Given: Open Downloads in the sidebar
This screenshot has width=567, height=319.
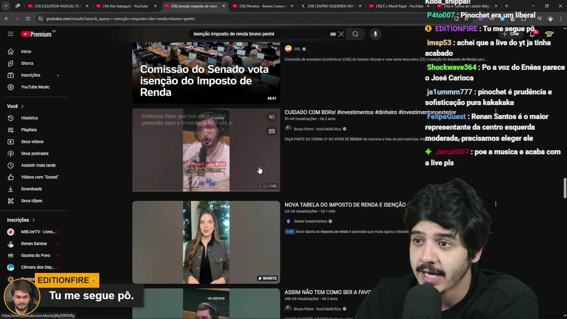Looking at the screenshot, I should click(x=31, y=189).
